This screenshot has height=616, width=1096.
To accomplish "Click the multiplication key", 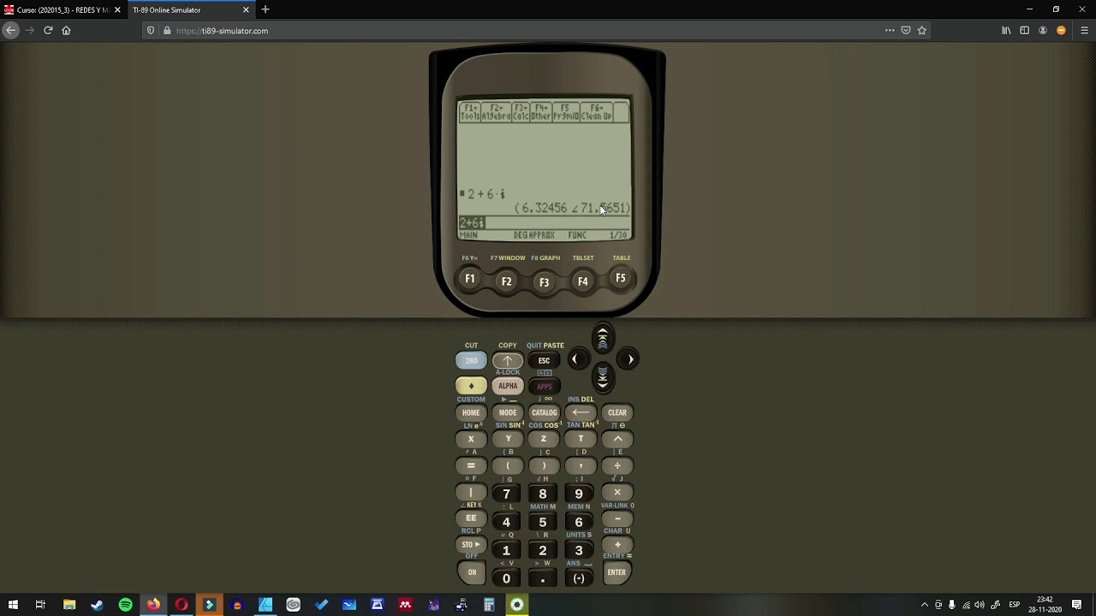I will (617, 493).
